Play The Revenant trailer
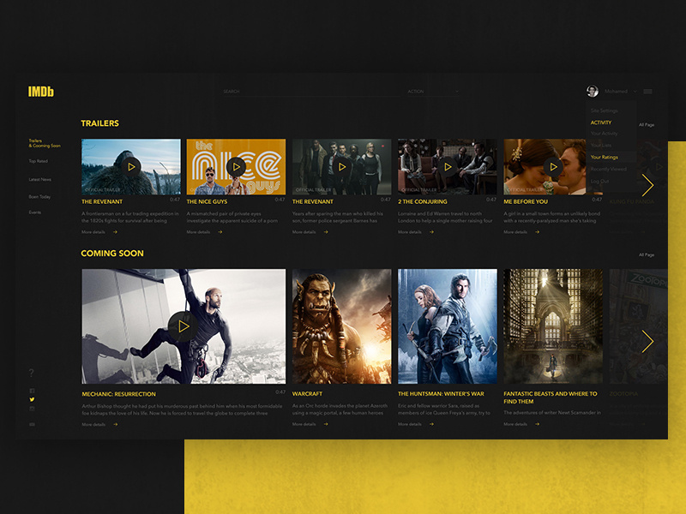The image size is (686, 514). 130,166
